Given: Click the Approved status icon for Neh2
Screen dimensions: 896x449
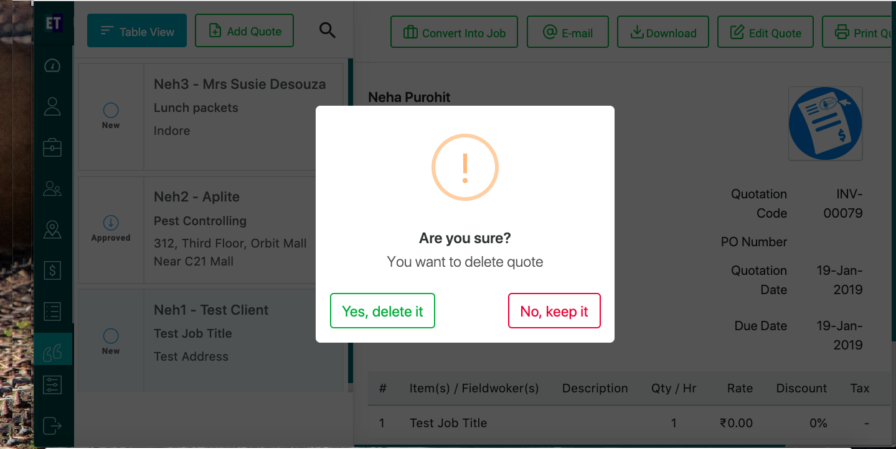Looking at the screenshot, I should click(111, 223).
